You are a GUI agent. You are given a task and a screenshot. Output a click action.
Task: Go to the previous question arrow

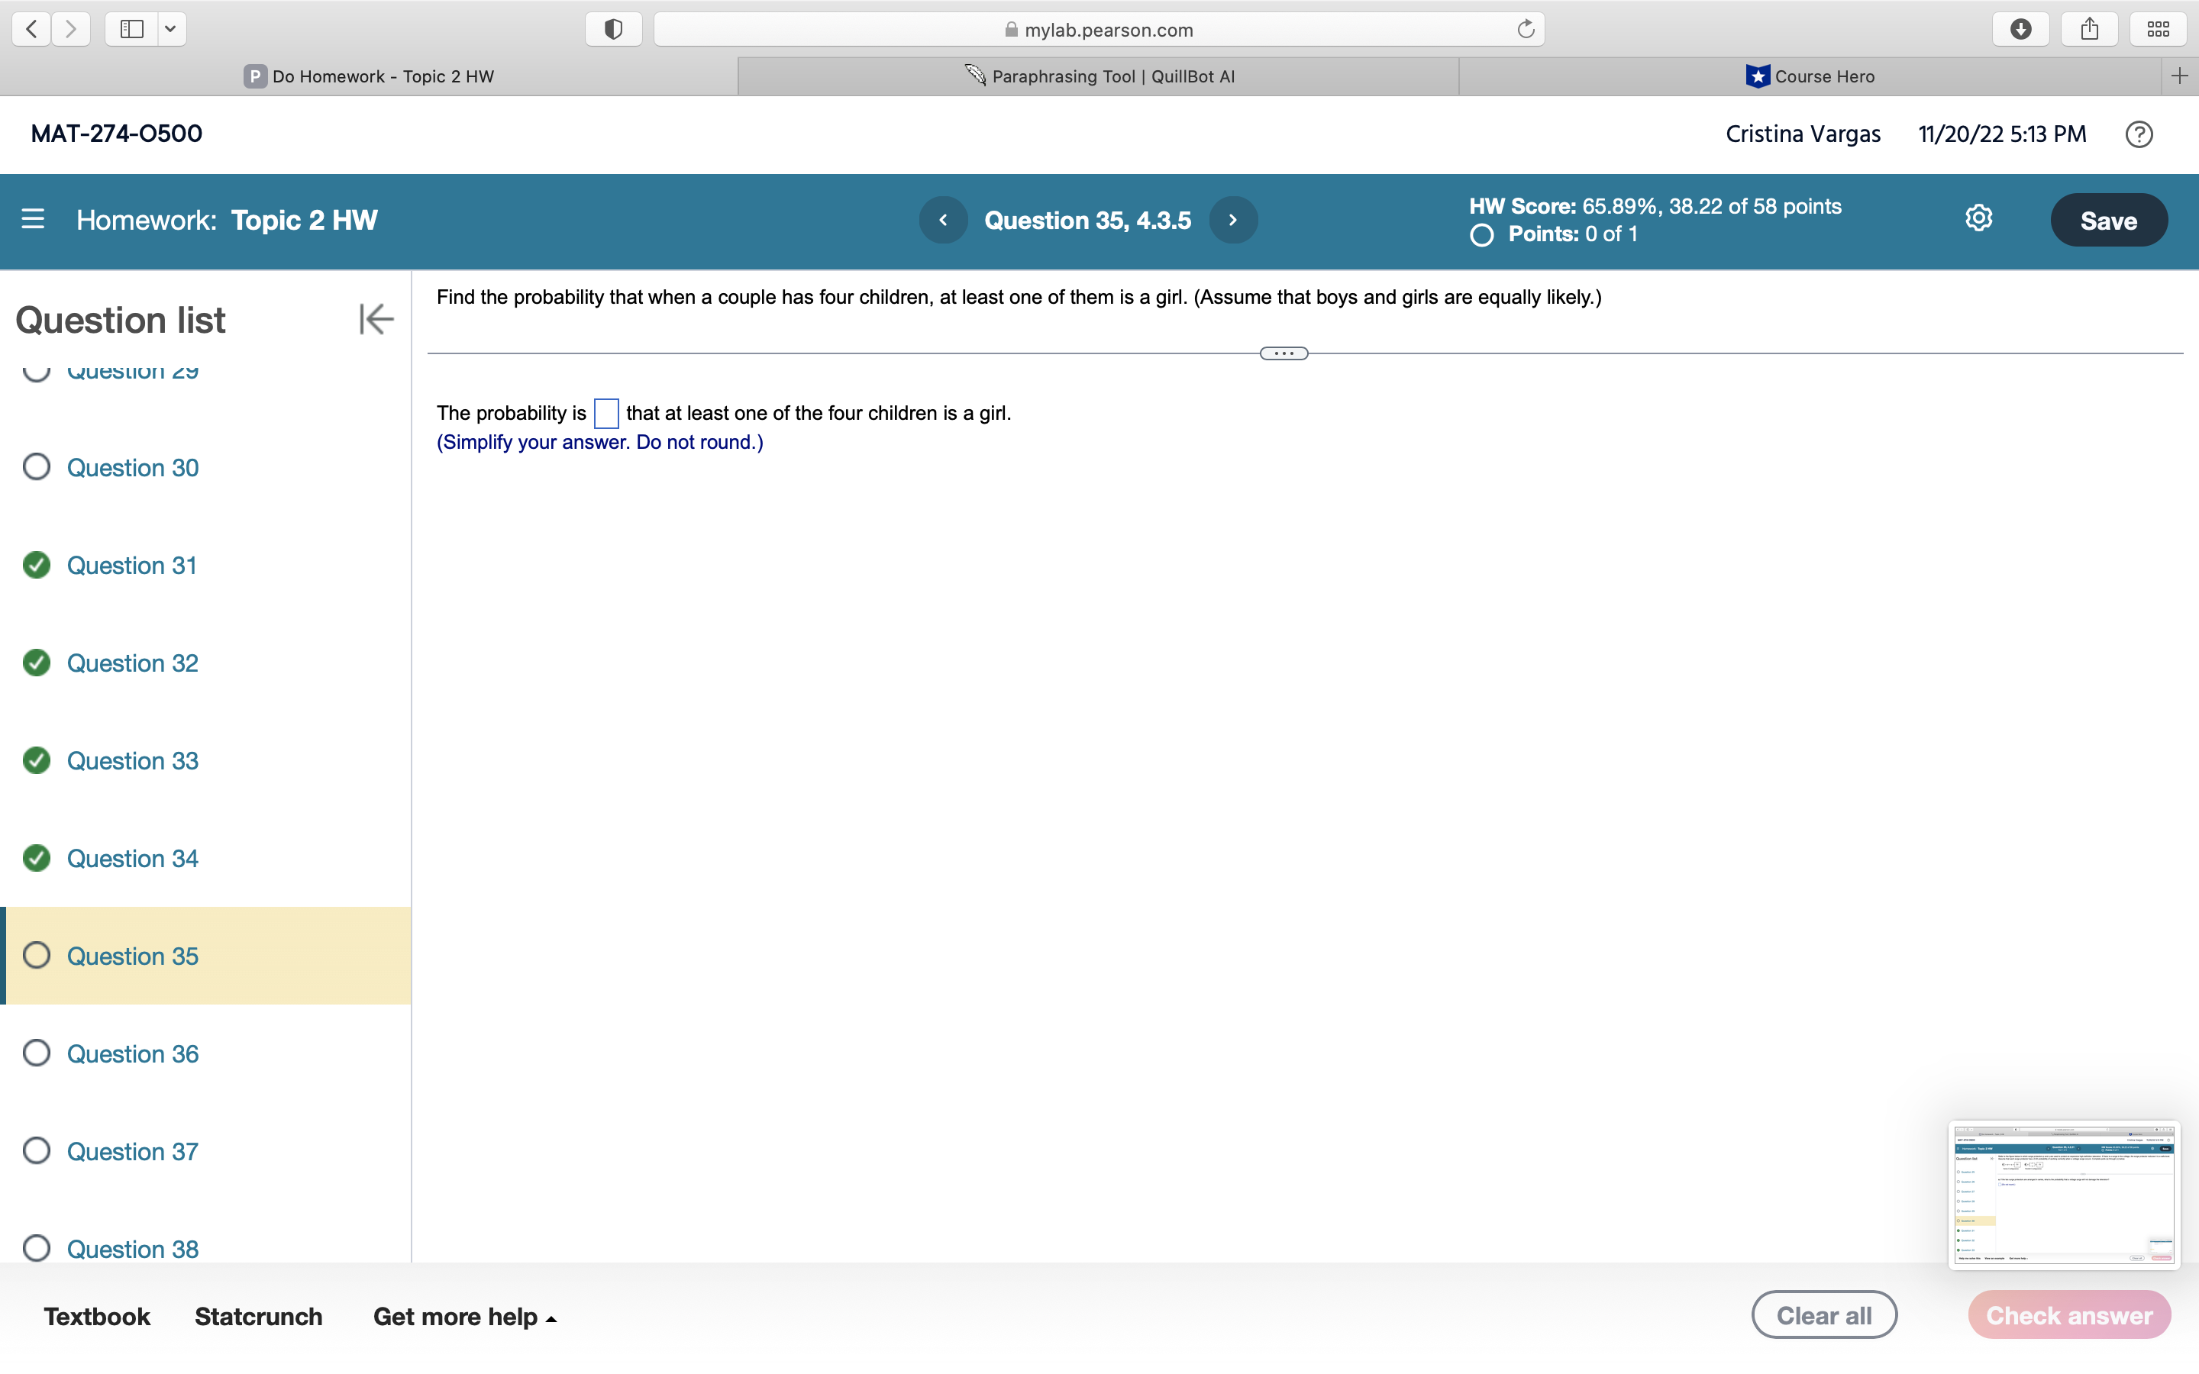tap(942, 220)
